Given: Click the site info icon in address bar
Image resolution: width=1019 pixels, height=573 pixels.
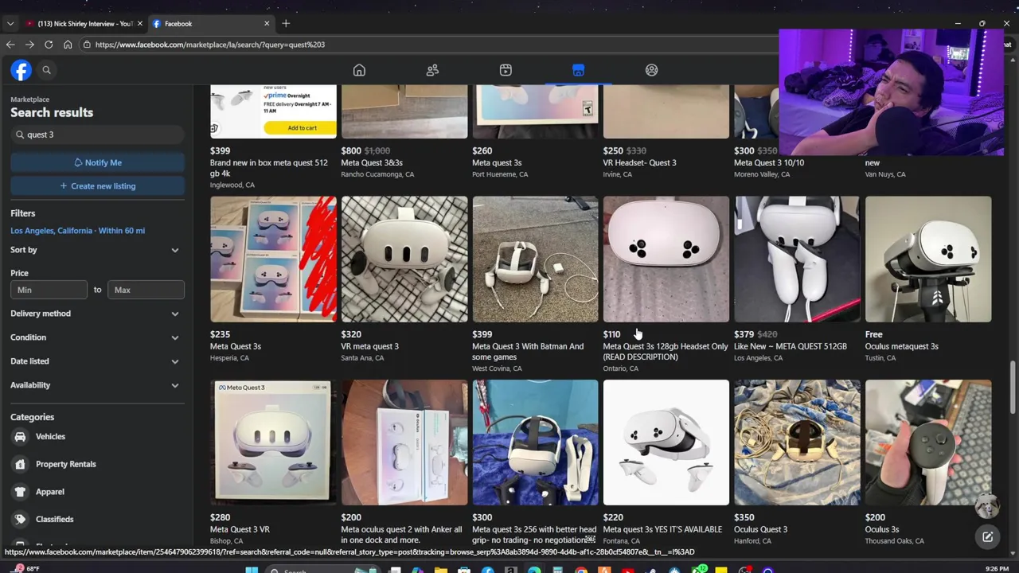Looking at the screenshot, I should coord(86,45).
